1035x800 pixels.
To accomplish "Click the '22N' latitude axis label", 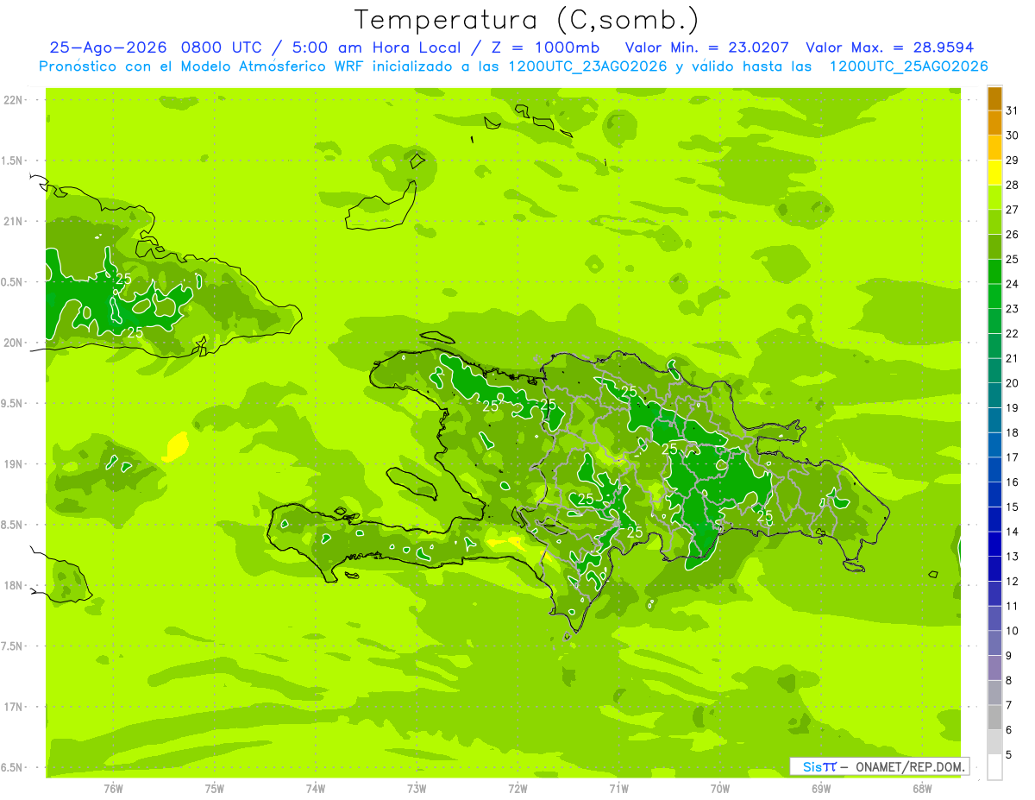I will coord(14,100).
